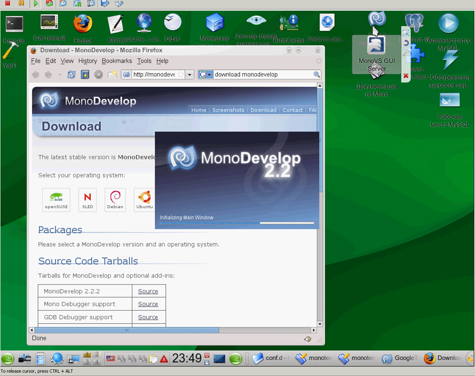This screenshot has height=376, width=475.
Task: Go back in Firefox
Action: click(x=35, y=74)
